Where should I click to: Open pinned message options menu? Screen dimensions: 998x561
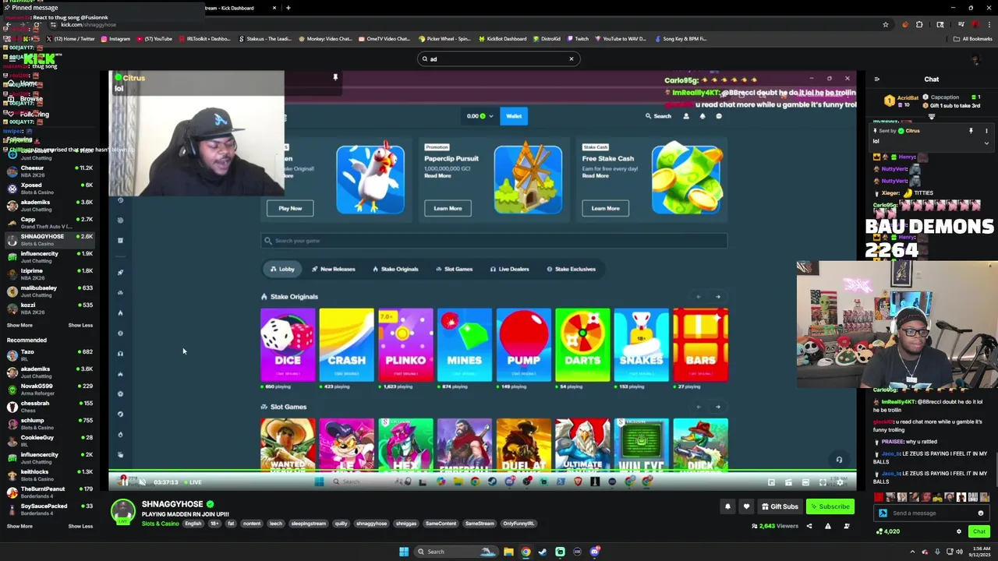coord(986,131)
